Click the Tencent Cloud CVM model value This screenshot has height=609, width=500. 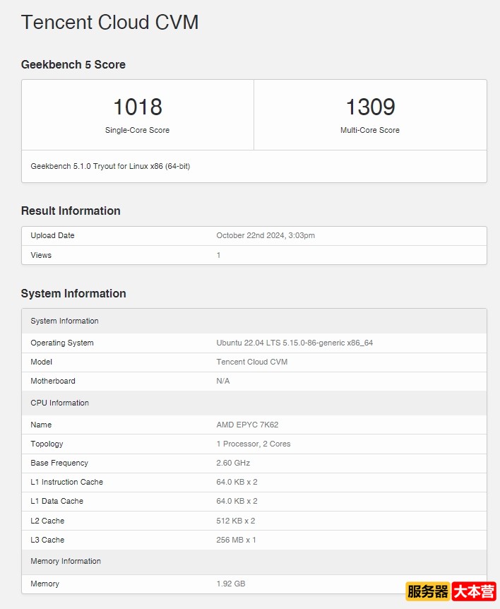click(x=252, y=362)
